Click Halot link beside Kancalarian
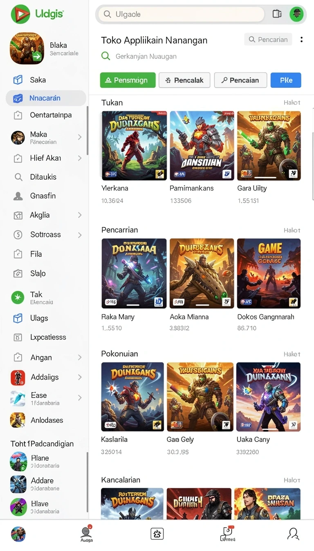314x551 pixels. point(292,480)
